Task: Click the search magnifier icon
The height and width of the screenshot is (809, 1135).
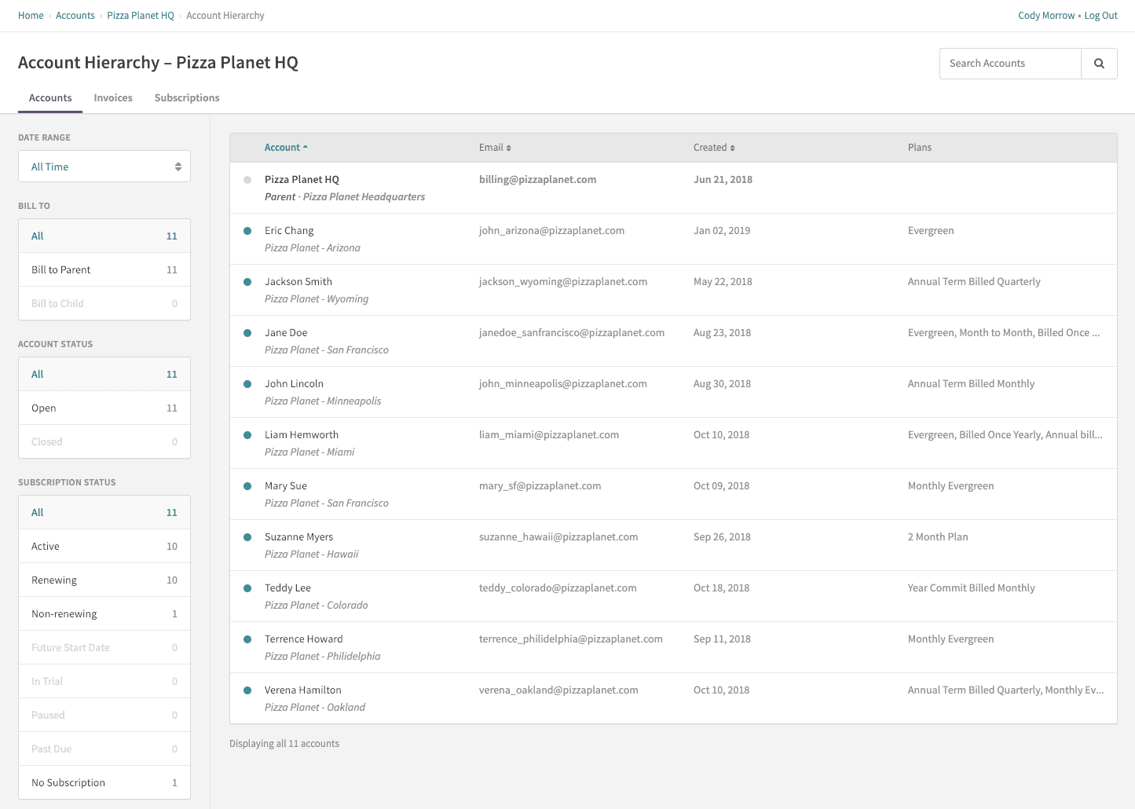Action: pos(1099,63)
